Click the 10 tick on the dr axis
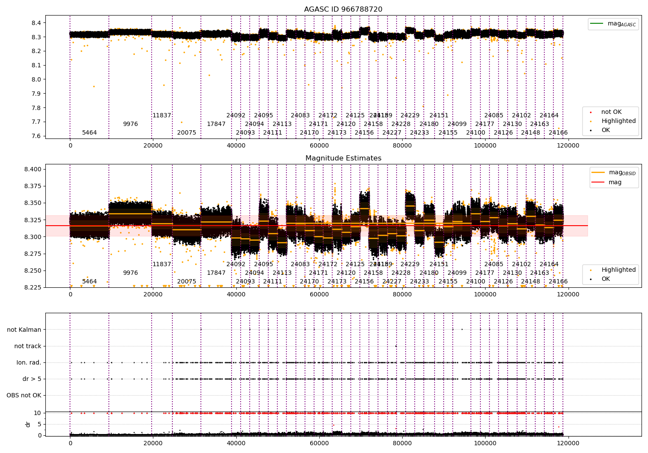 point(38,413)
